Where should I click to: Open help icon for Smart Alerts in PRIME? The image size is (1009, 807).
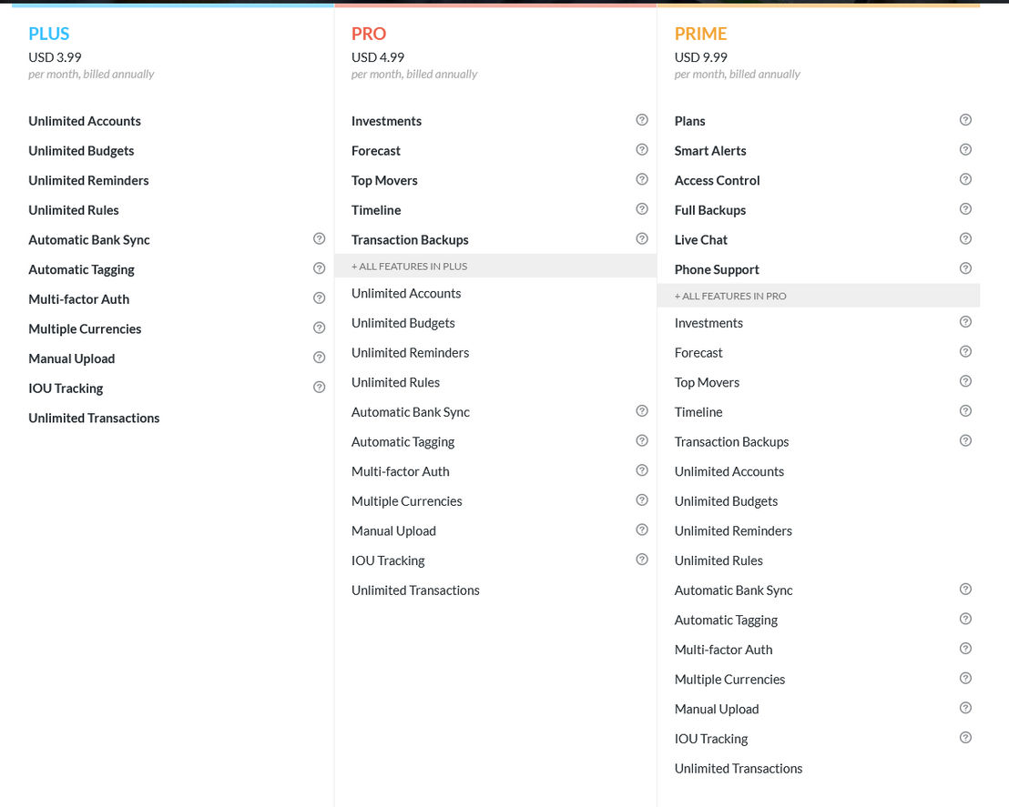coord(965,149)
